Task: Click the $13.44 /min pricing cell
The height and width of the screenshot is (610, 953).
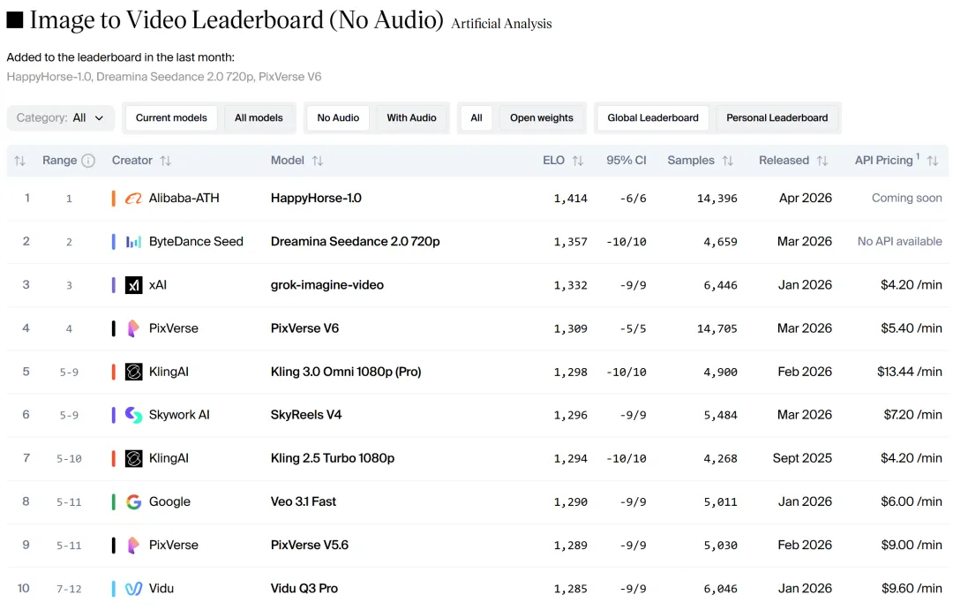Action: pyautogui.click(x=909, y=372)
